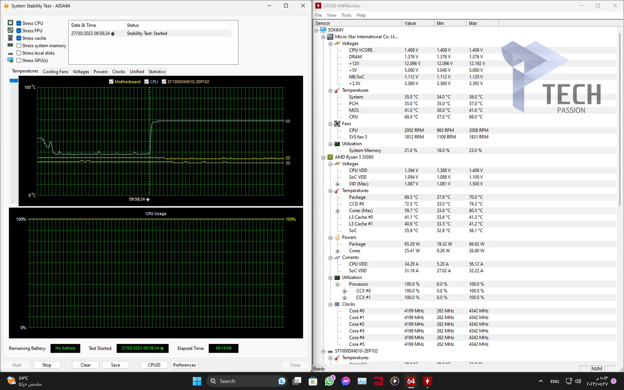Open the View menu in HWMonitor
Screen dimensions: 624x390
(331, 15)
